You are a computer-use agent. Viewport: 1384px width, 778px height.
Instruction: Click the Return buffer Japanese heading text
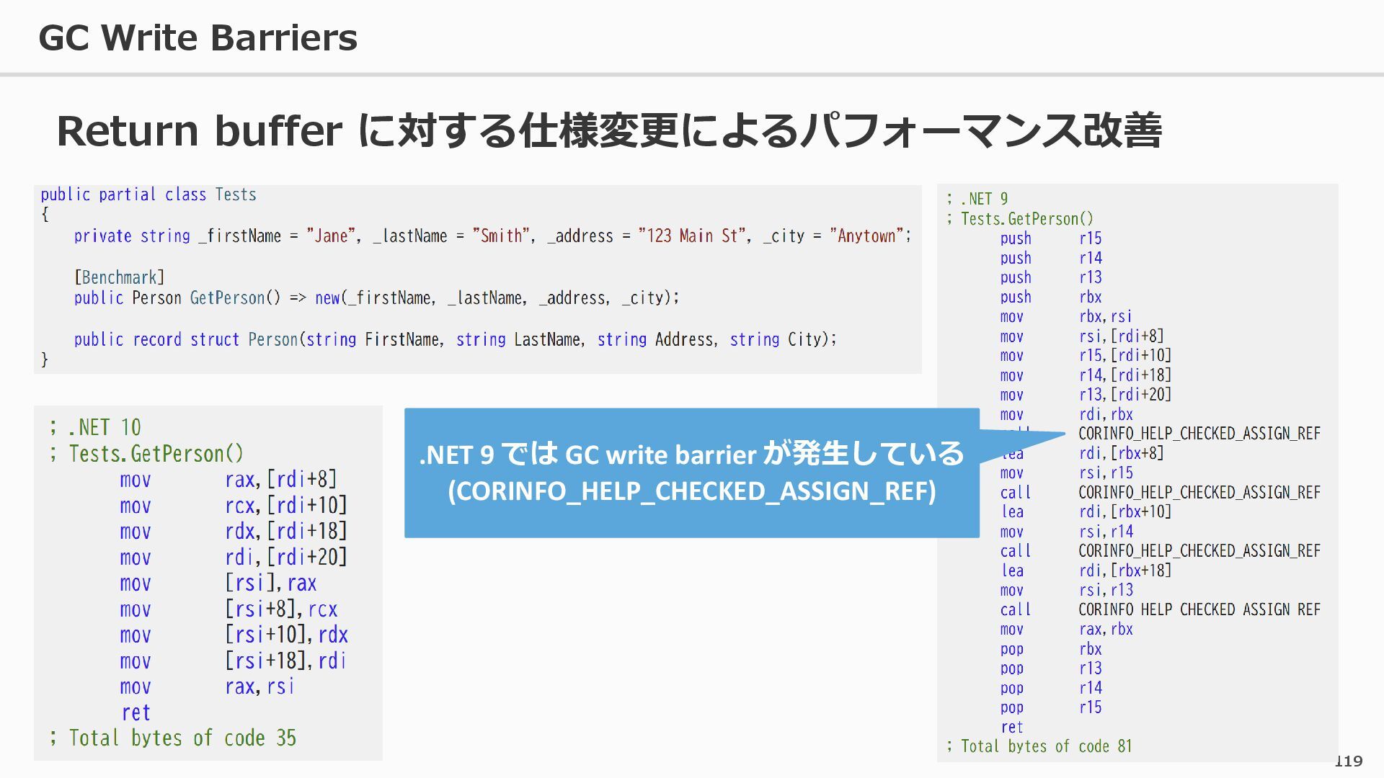(x=608, y=130)
